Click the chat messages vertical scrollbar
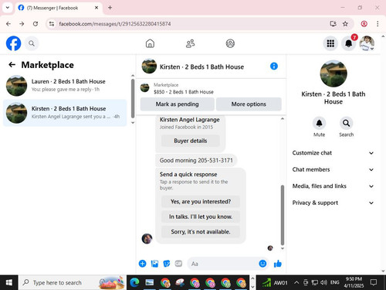Image resolution: width=386 pixels, height=290 pixels. (283, 215)
